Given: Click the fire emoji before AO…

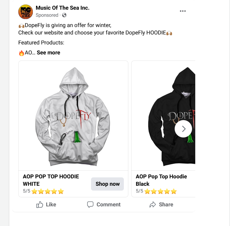Looking at the screenshot, I should (x=21, y=53).
